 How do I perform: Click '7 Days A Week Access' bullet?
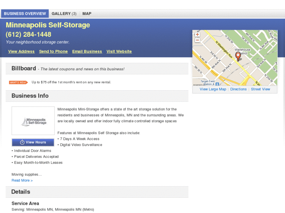coord(78,139)
